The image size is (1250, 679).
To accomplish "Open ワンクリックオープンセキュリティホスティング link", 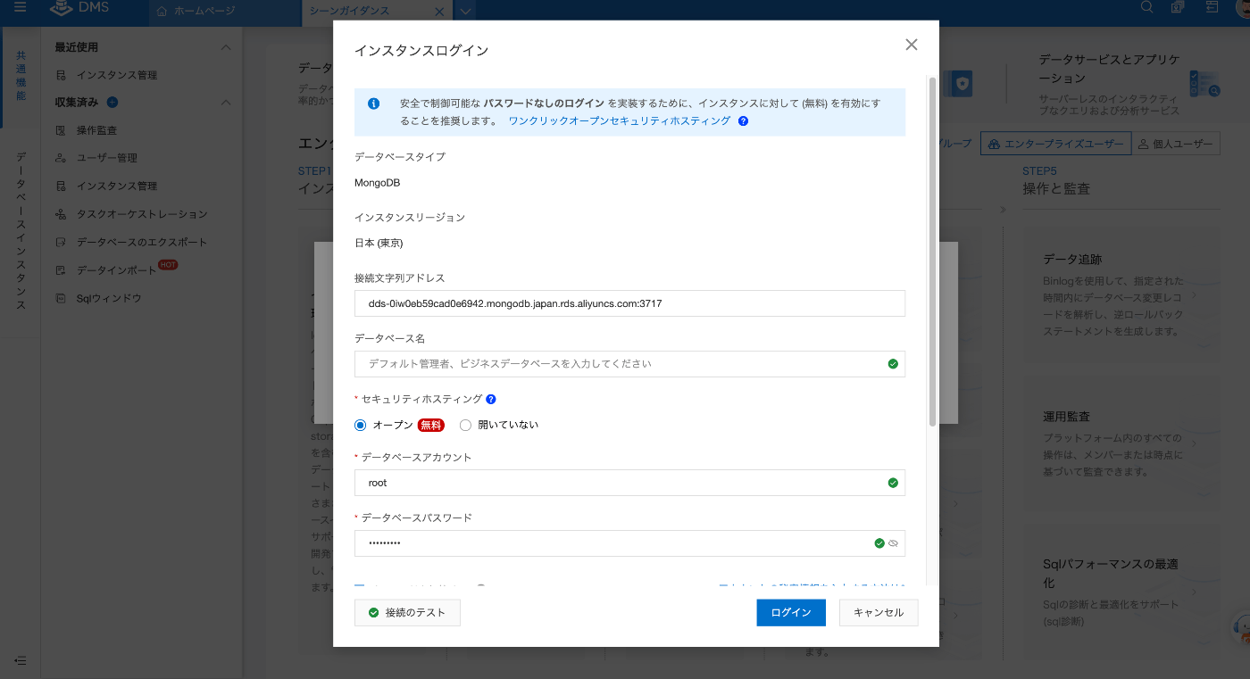I will click(619, 120).
